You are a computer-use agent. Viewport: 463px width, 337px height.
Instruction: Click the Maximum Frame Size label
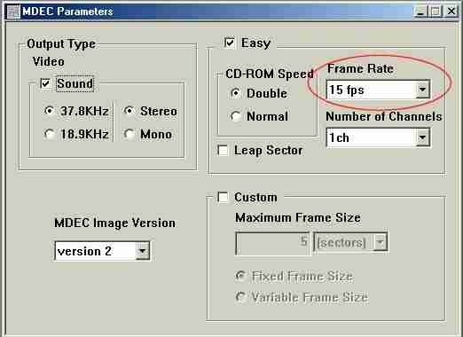(x=298, y=217)
